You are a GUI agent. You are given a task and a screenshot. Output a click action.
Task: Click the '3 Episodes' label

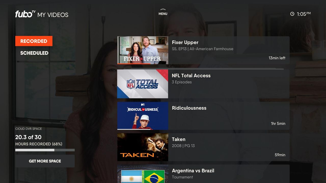[182, 82]
